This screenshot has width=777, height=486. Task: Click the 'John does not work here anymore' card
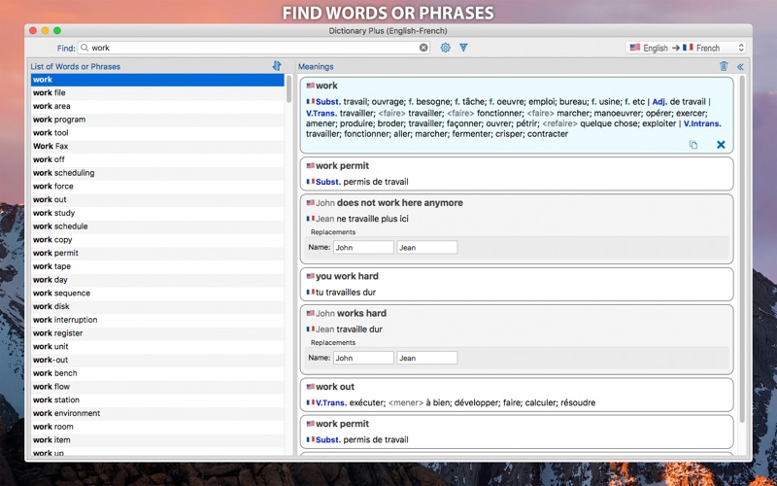coord(517,228)
